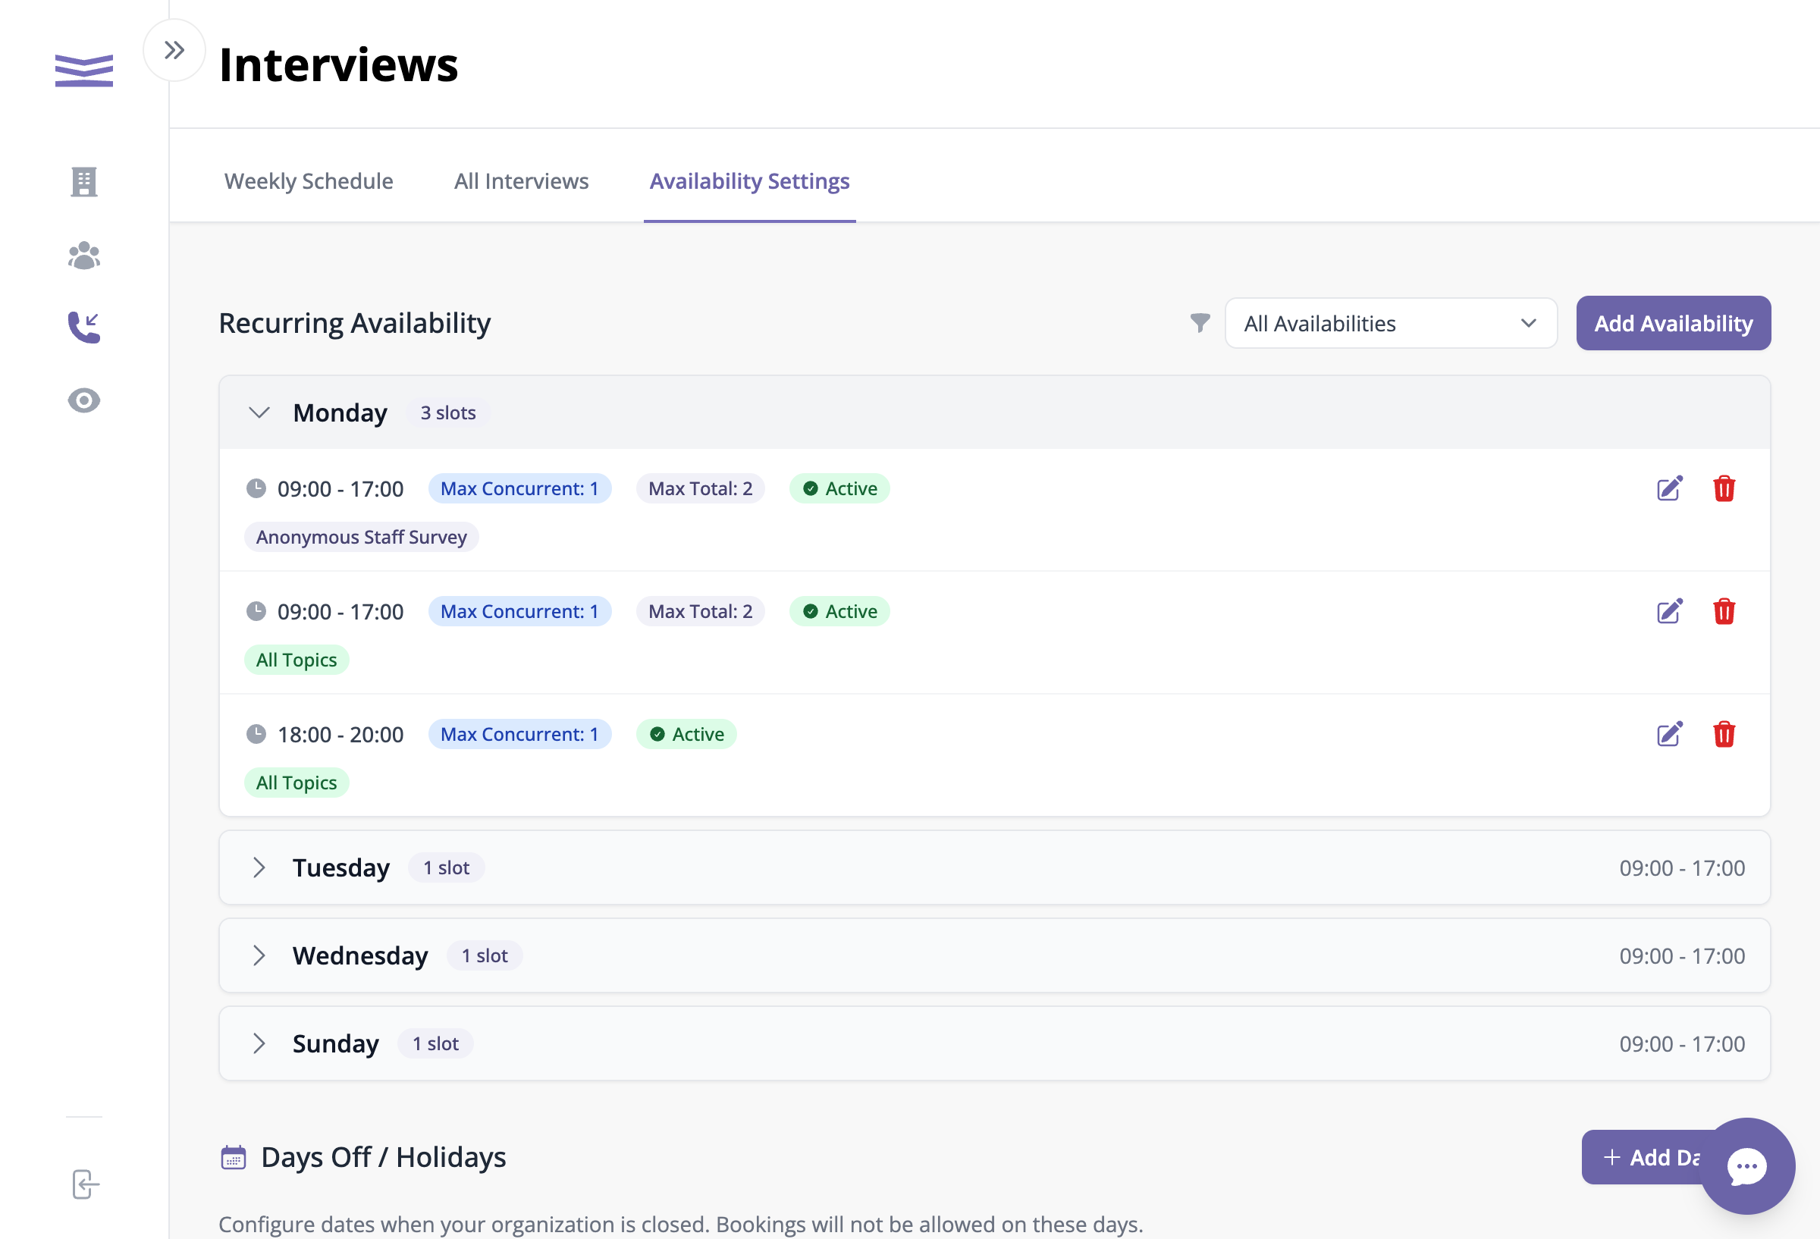Delete the Monday 09:00 - 17:00 All Topics slot
Screen dimensions: 1820x1239
click(1724, 612)
